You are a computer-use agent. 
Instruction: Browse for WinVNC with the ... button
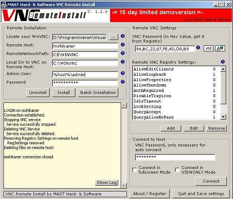click(x=113, y=37)
